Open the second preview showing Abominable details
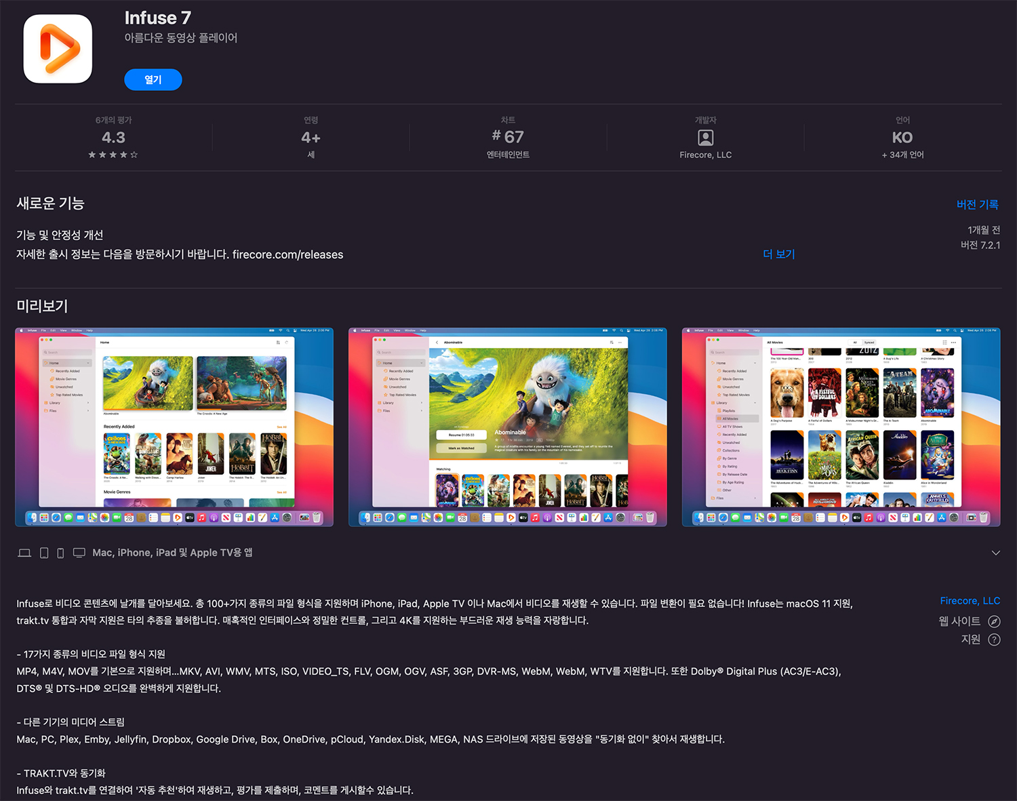This screenshot has height=801, width=1017. 508,427
